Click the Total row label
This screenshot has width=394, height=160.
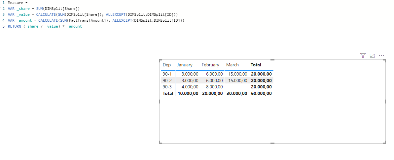[x=168, y=94]
